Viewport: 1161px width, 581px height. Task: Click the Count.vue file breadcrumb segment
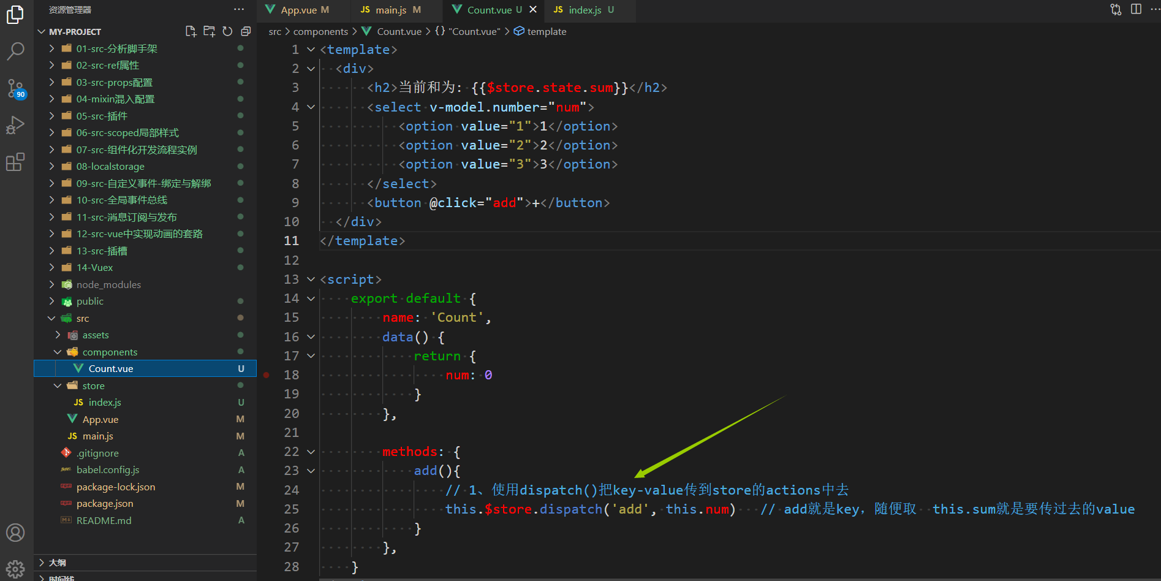[x=392, y=31]
